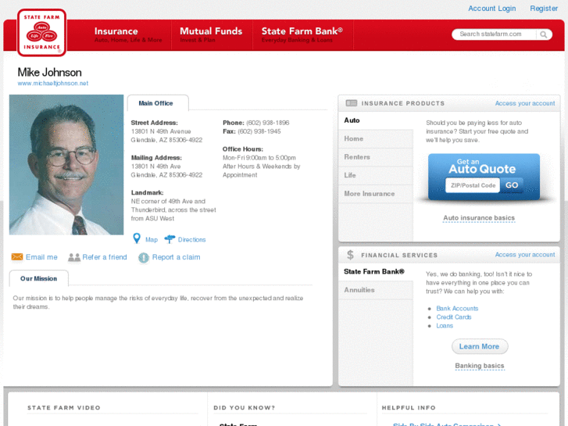Select the State Farm Bank® services tab
The width and height of the screenshot is (568, 426).
click(x=376, y=271)
